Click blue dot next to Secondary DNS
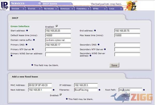155x105 pixels. tap(98, 45)
